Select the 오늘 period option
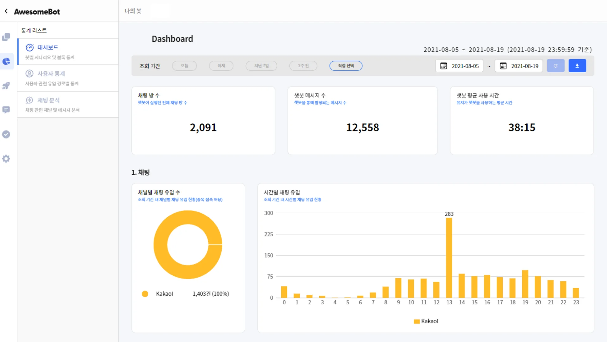The image size is (607, 342). coord(184,66)
